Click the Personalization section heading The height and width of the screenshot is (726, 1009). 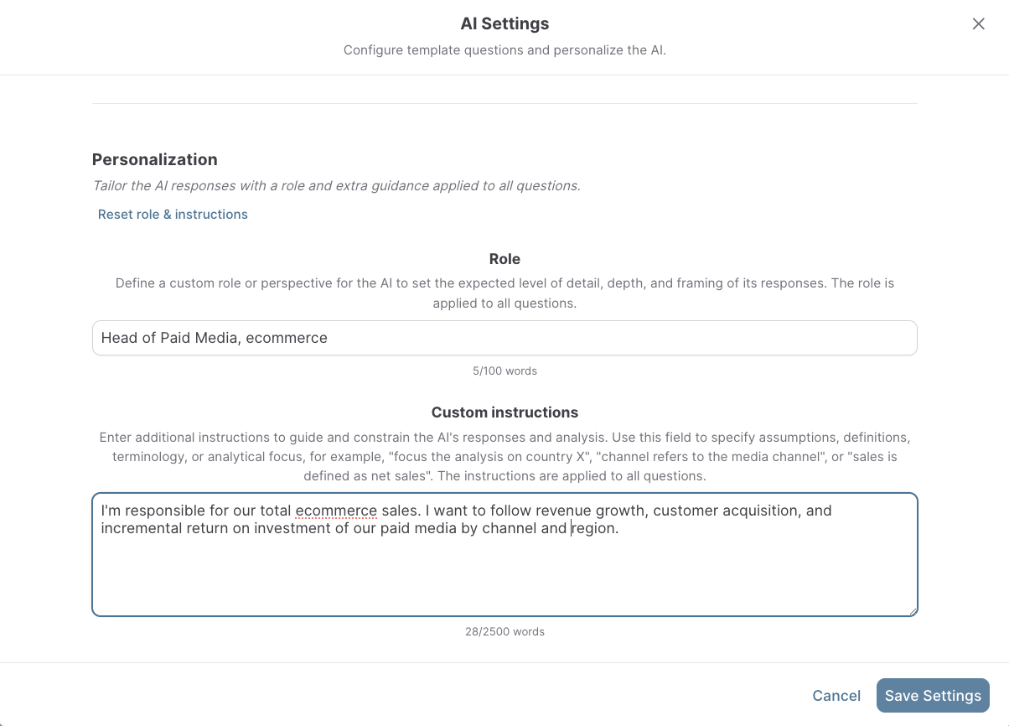[154, 159]
